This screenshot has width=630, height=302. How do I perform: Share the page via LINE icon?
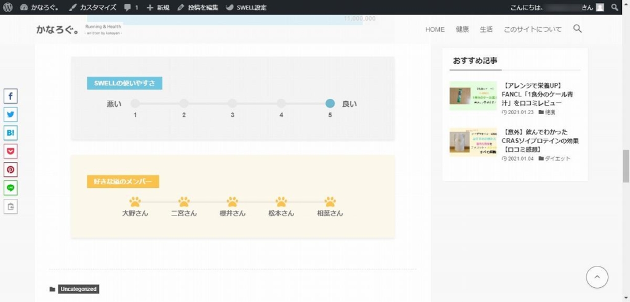click(10, 188)
